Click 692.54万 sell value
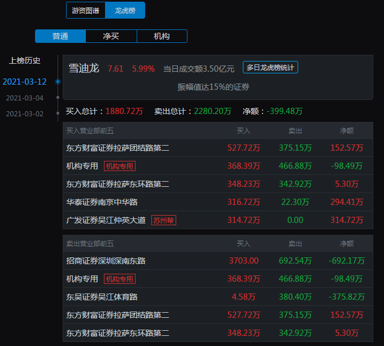Screen dimensions: 384x346 click(x=295, y=261)
